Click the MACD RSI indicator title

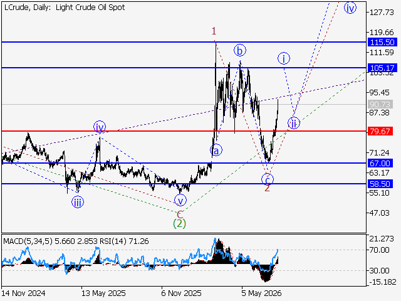pos(76,241)
